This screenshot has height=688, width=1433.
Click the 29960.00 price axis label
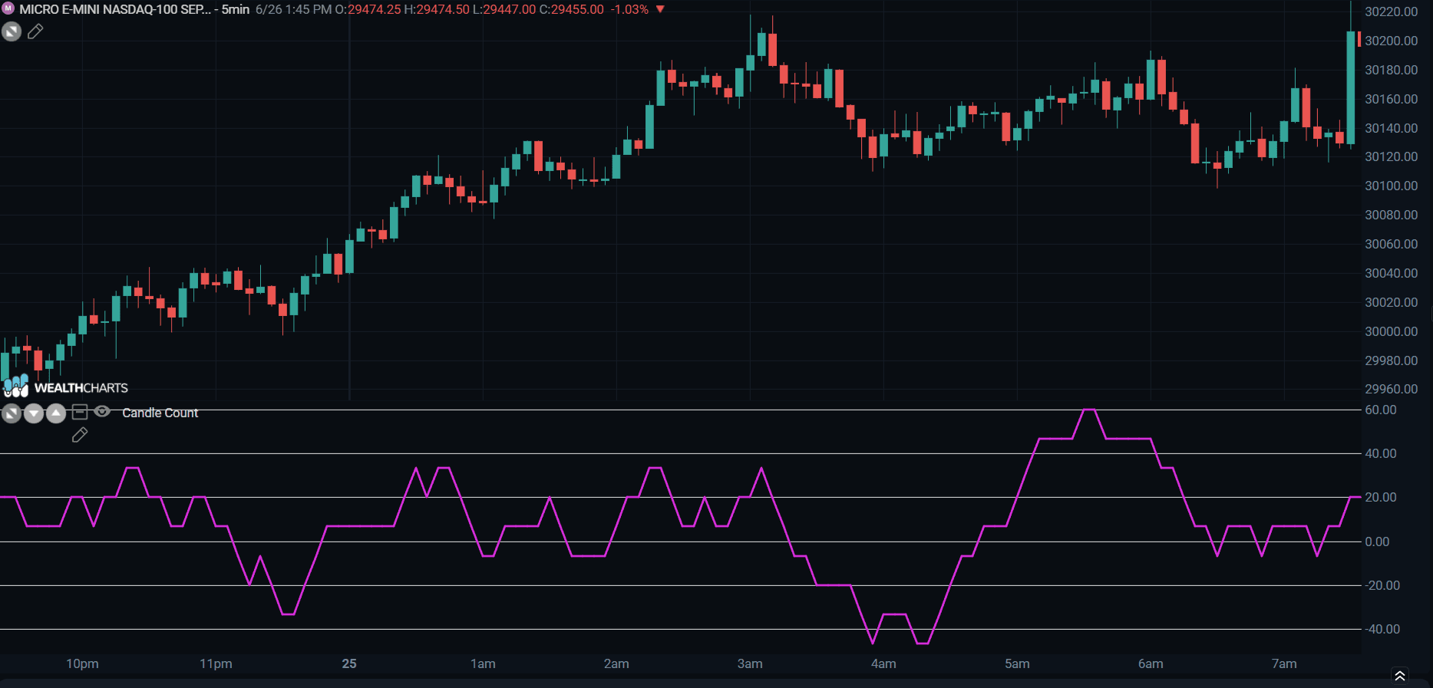(1391, 389)
